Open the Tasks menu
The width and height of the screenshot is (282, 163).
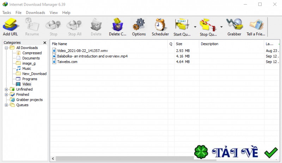click(x=7, y=13)
